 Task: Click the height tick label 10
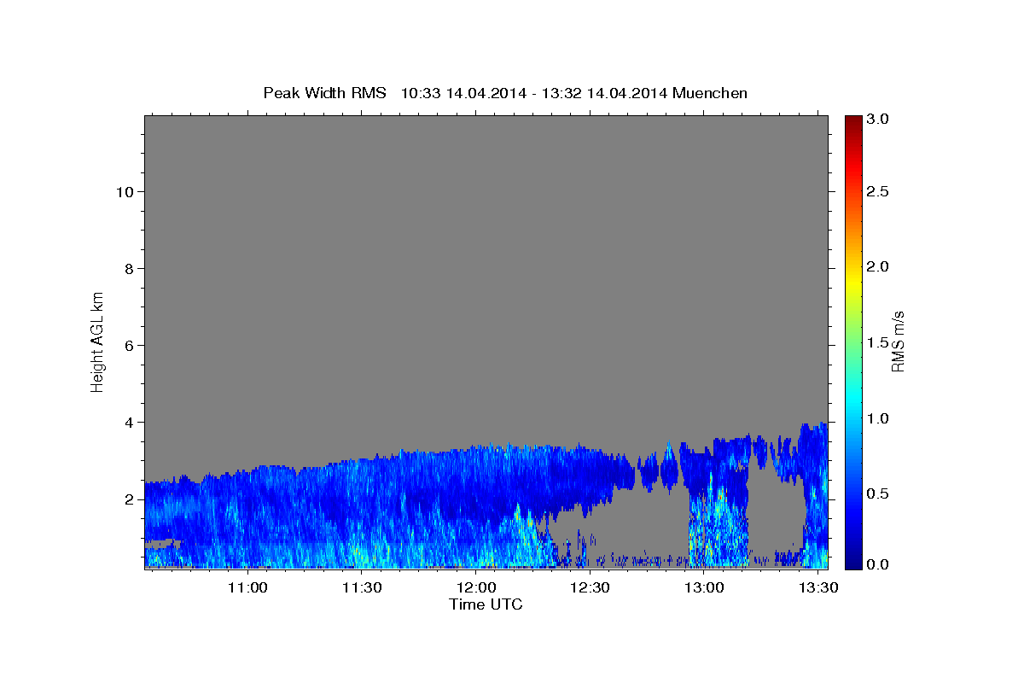coord(125,192)
